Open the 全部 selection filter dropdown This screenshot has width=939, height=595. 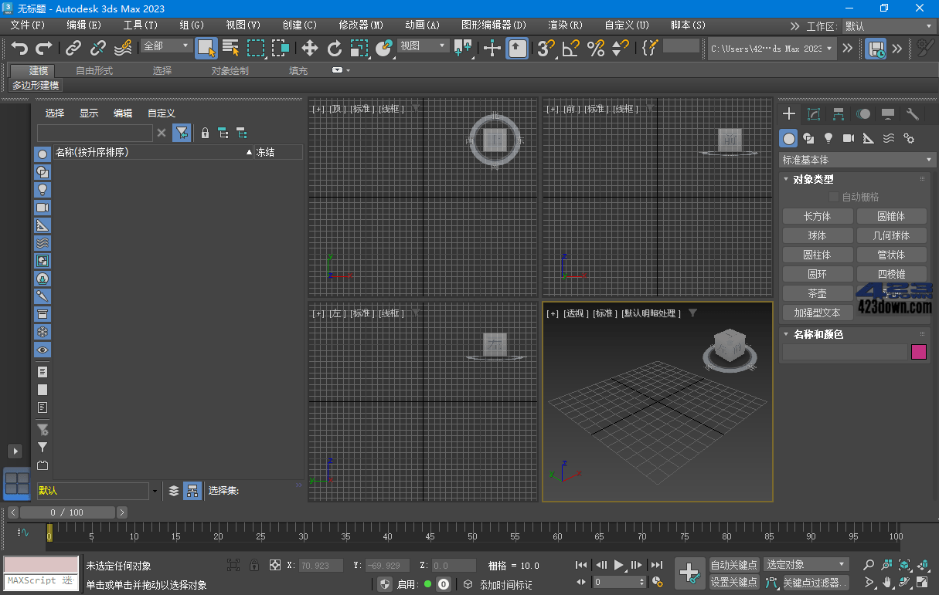coord(164,46)
